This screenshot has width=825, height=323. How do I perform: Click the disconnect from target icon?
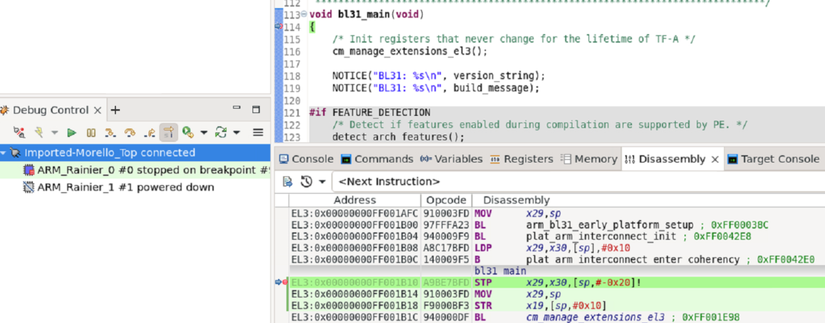[x=19, y=133]
